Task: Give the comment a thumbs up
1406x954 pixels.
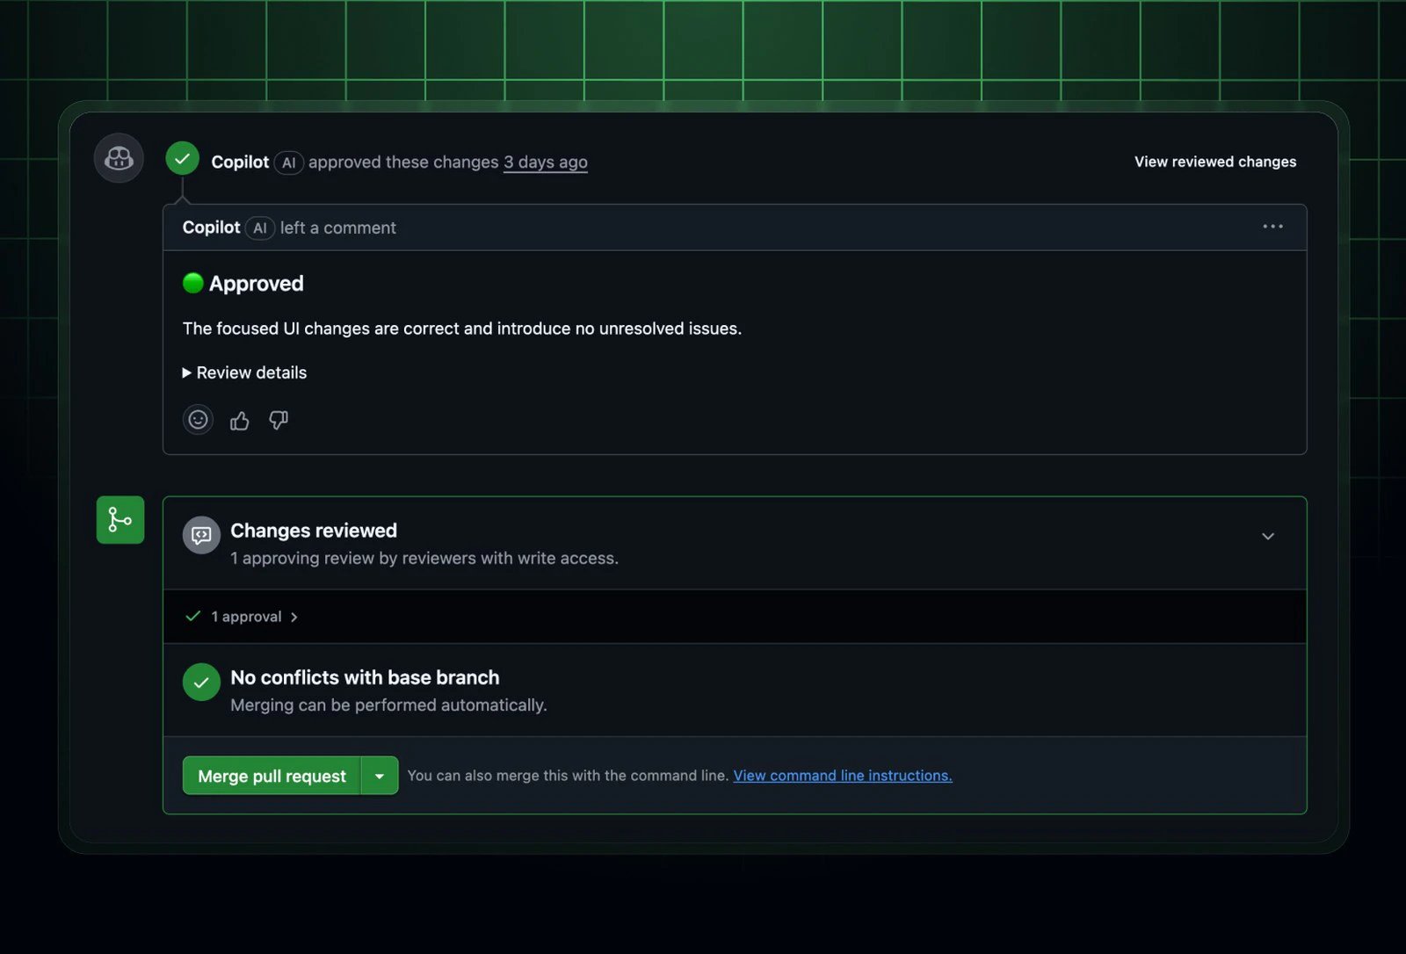Action: pos(239,421)
